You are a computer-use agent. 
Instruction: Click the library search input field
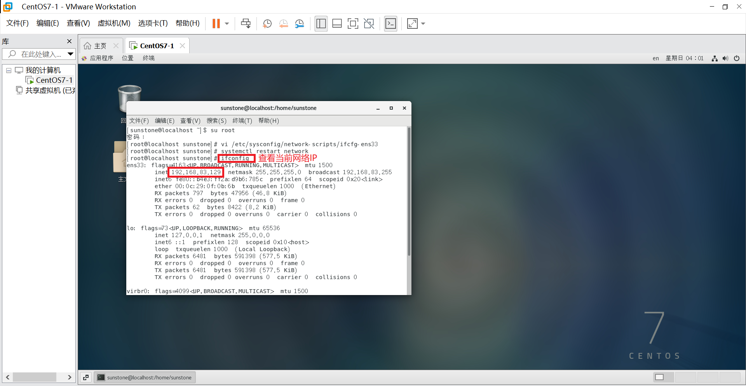(x=37, y=54)
